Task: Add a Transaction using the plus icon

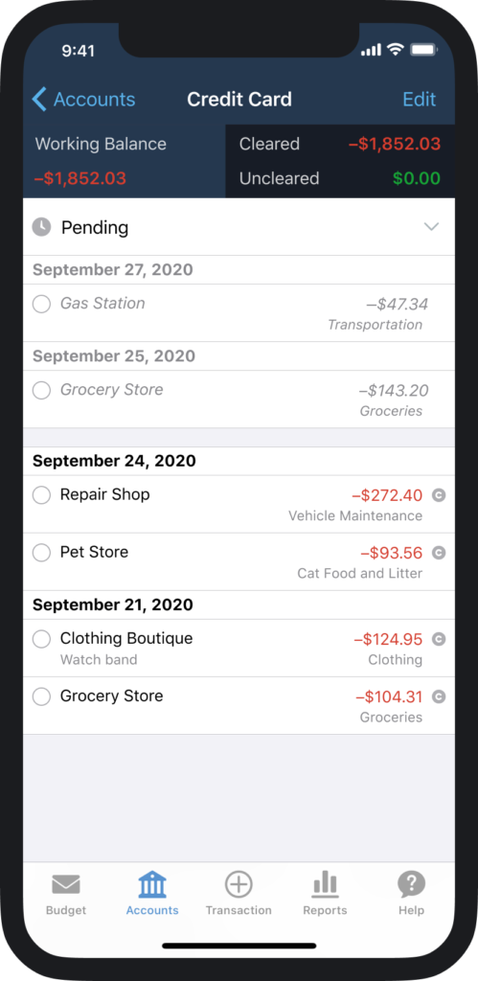Action: (x=239, y=884)
